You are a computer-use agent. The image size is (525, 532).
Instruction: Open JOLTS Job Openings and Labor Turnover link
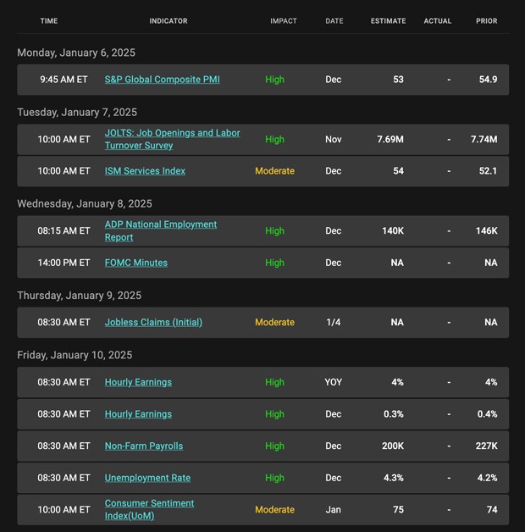click(172, 139)
